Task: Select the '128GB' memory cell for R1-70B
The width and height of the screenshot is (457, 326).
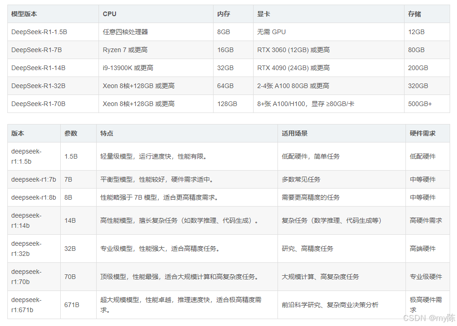Action: (x=233, y=104)
